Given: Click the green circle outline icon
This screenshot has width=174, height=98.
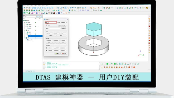Looking at the screenshot, I should pos(27,13).
